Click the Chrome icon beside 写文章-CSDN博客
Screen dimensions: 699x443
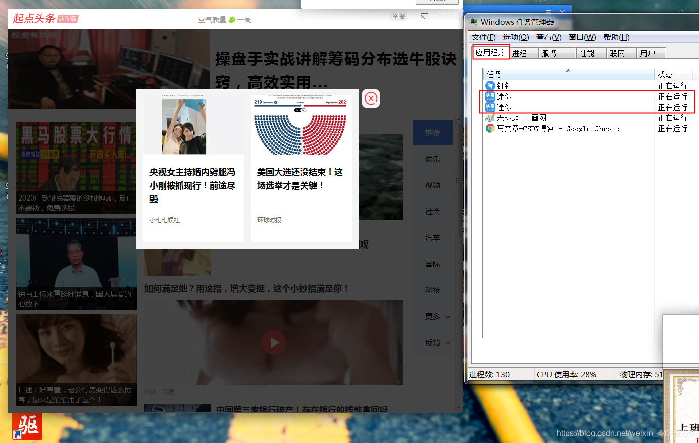490,128
